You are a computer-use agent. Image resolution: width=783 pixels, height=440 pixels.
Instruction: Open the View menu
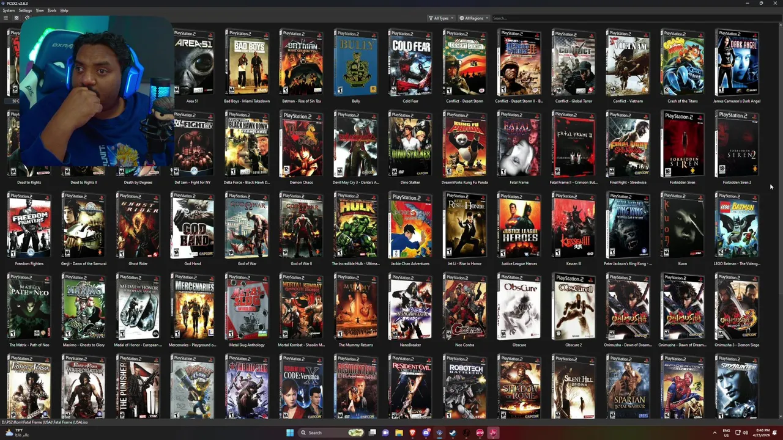pyautogui.click(x=40, y=10)
